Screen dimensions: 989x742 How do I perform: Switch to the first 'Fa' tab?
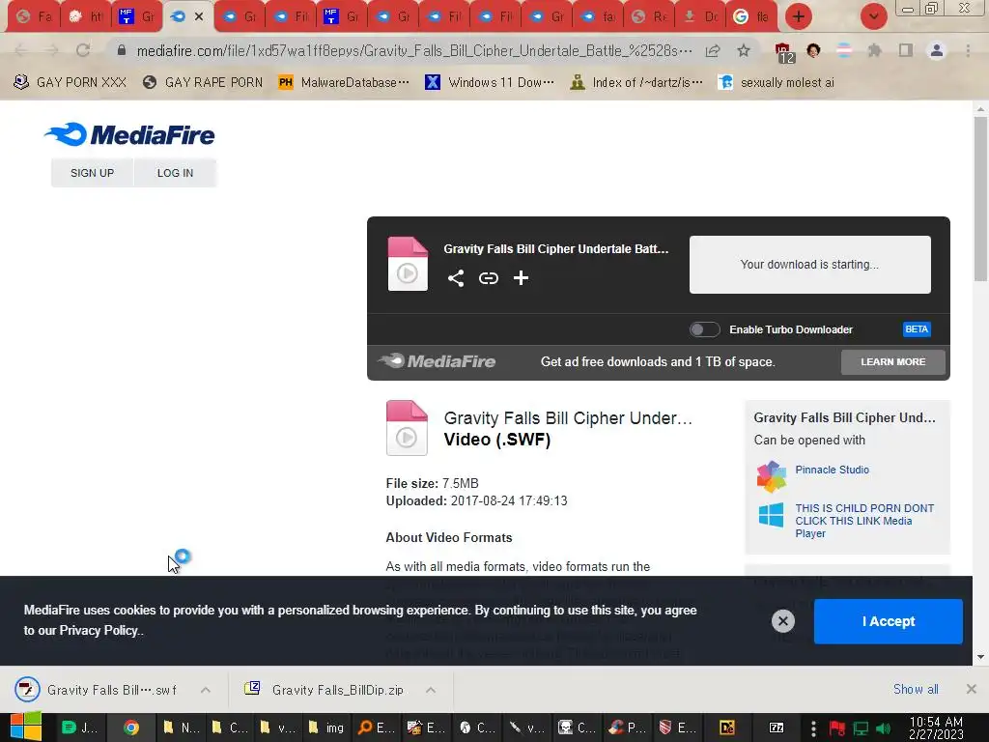[34, 16]
